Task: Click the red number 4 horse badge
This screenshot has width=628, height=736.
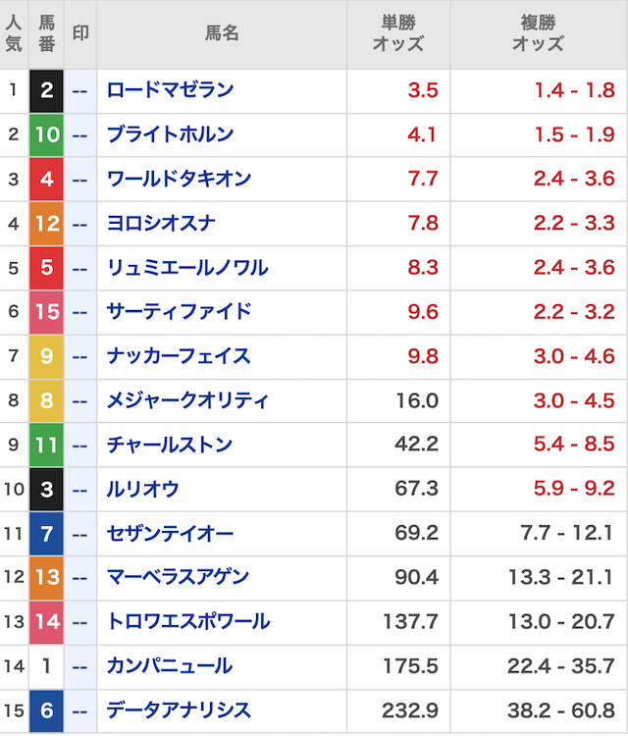Action: point(47,180)
